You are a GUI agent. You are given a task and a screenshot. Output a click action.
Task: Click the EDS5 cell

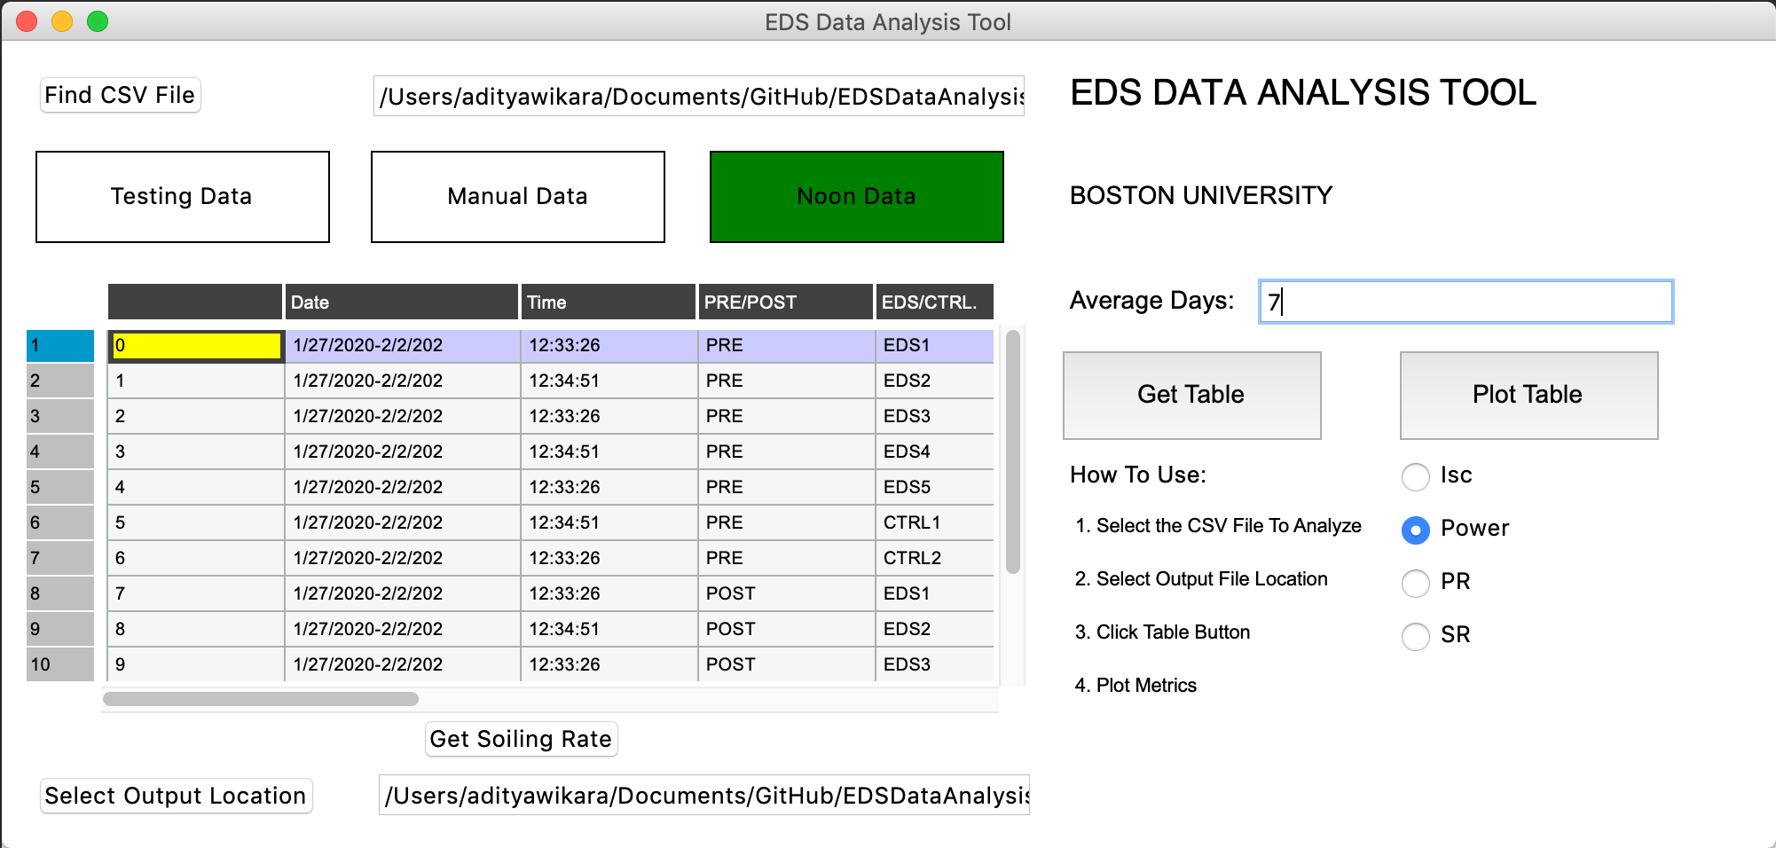tap(935, 487)
